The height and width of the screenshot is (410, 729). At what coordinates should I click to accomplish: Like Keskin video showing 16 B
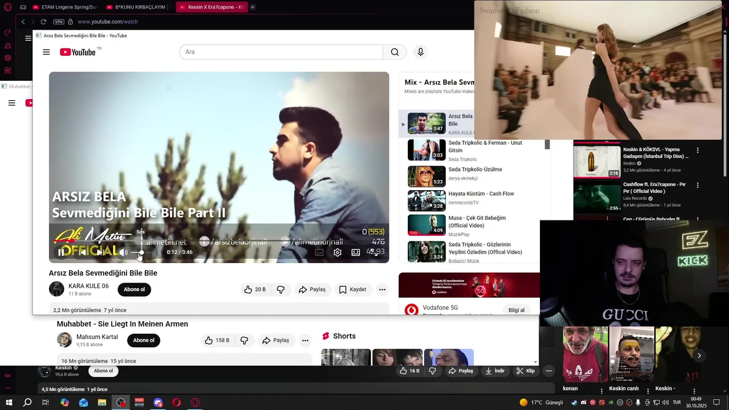point(409,371)
